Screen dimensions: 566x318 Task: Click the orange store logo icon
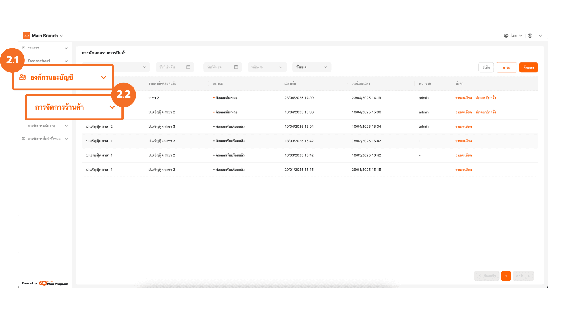[27, 36]
